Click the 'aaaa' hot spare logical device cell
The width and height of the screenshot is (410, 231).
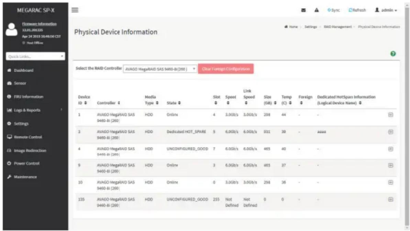[x=322, y=132]
